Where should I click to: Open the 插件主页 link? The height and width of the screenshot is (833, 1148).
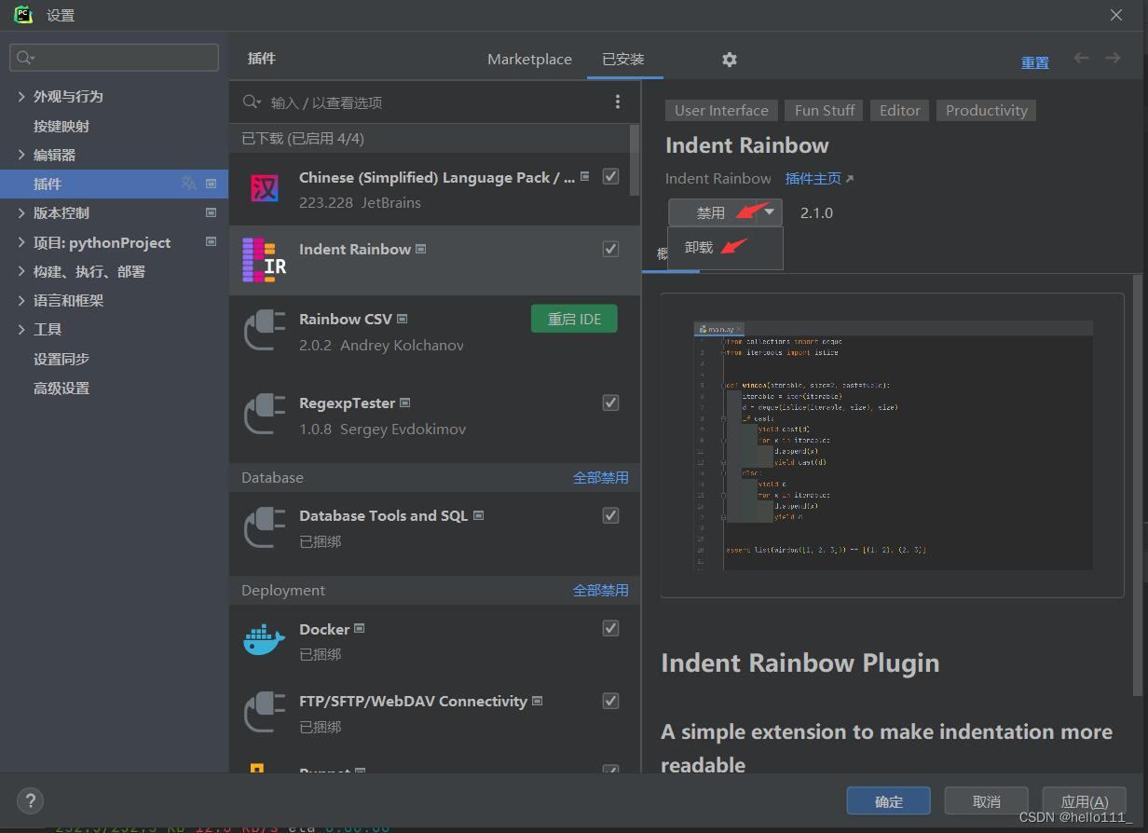tap(819, 178)
